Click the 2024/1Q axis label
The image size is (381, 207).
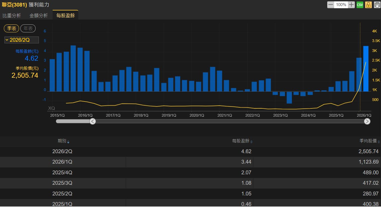pyautogui.click(x=308, y=116)
